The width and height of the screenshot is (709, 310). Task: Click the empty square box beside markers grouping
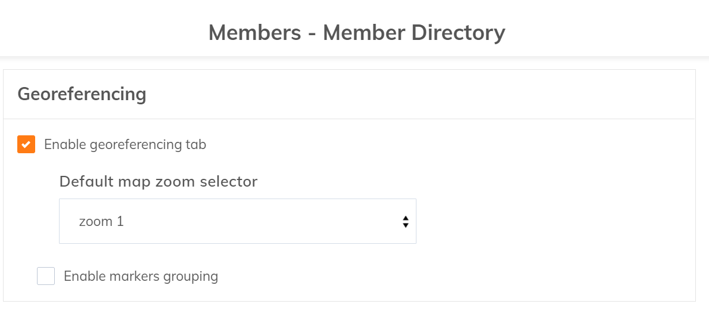[46, 277]
